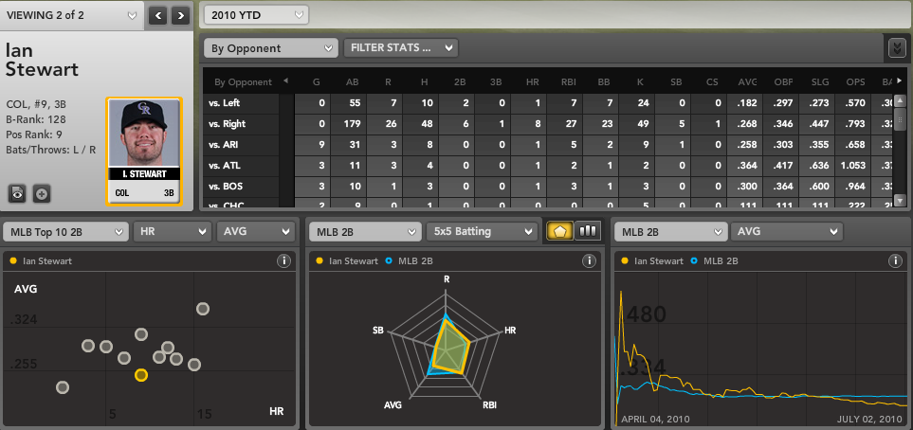The width and height of the screenshot is (913, 430).
Task: Open the 5x5 Batting category dropdown
Action: click(x=481, y=231)
